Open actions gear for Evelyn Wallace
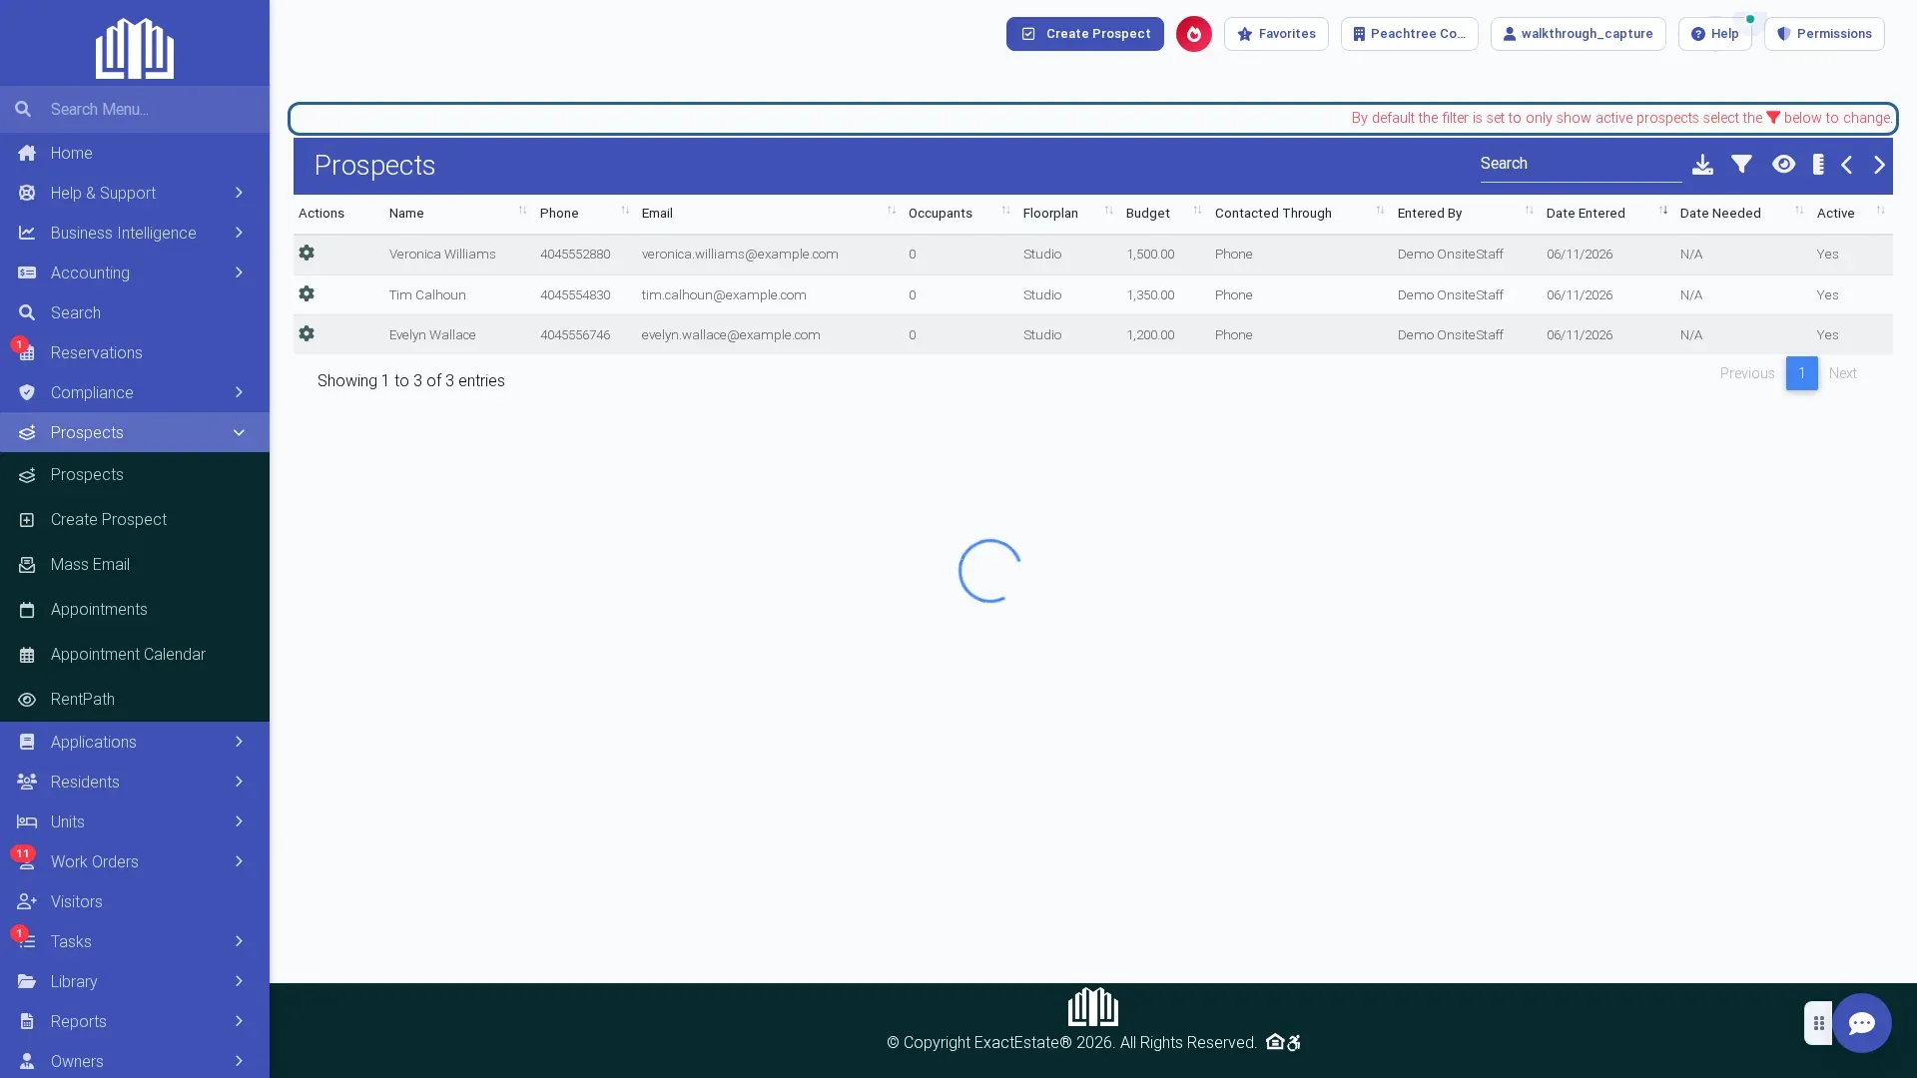 (x=307, y=334)
